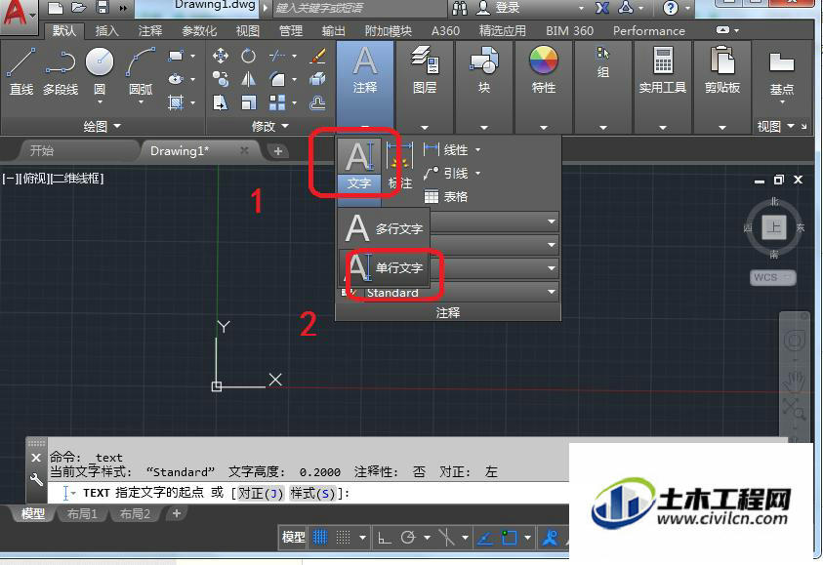This screenshot has height=565, width=823.
Task: Click the Scale tool icon
Action: [x=248, y=102]
